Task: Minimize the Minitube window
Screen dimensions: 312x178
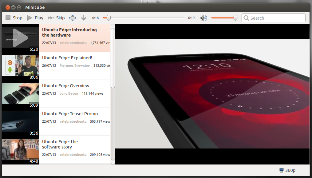Action: click(x=13, y=8)
